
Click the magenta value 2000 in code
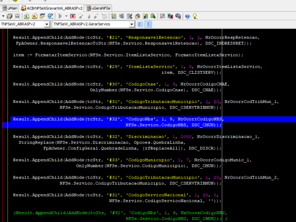click(186, 137)
